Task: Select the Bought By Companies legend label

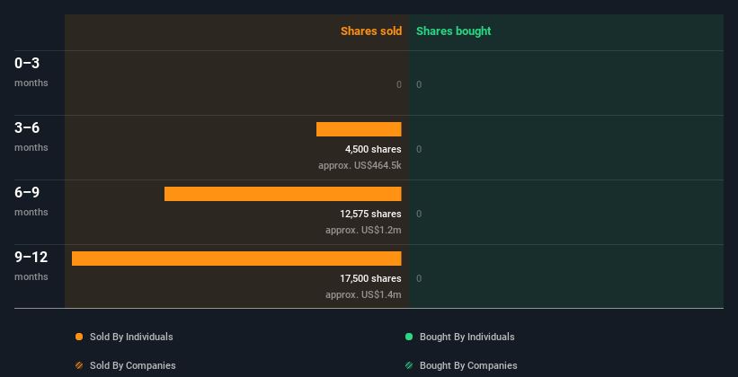Action: click(x=468, y=365)
